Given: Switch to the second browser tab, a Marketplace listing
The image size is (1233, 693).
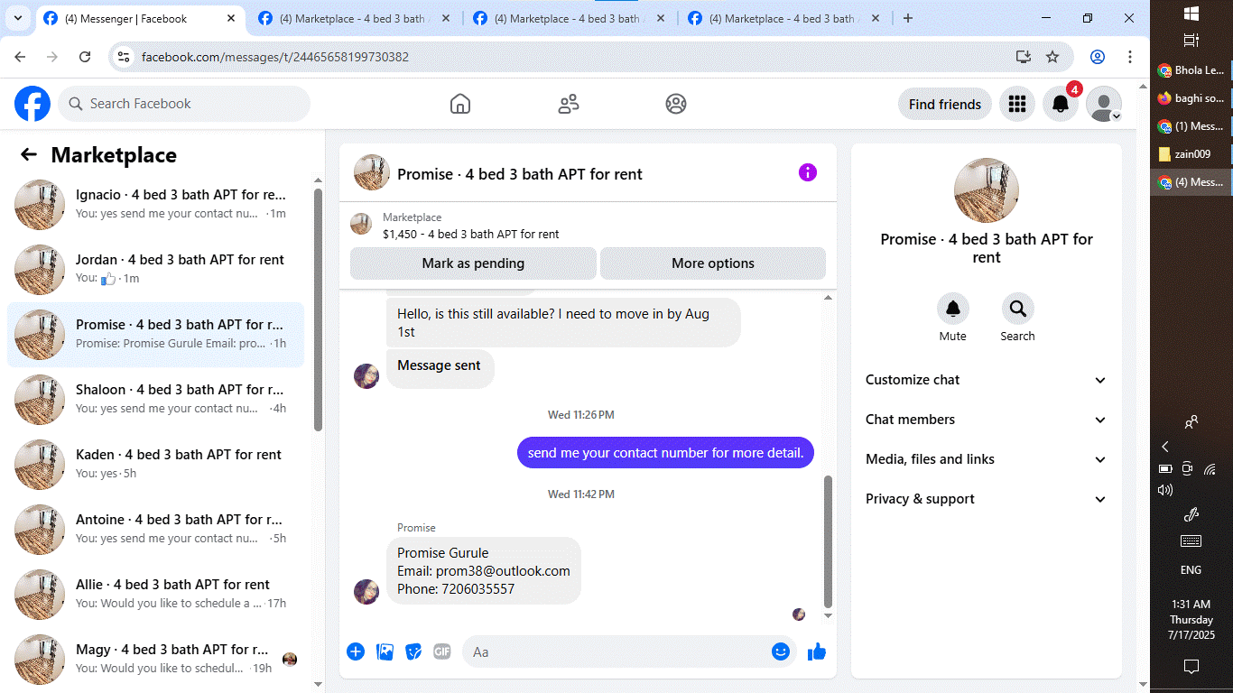Looking at the screenshot, I should [355, 18].
